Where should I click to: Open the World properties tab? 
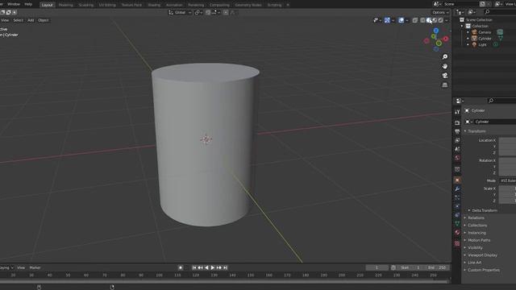pyautogui.click(x=457, y=158)
